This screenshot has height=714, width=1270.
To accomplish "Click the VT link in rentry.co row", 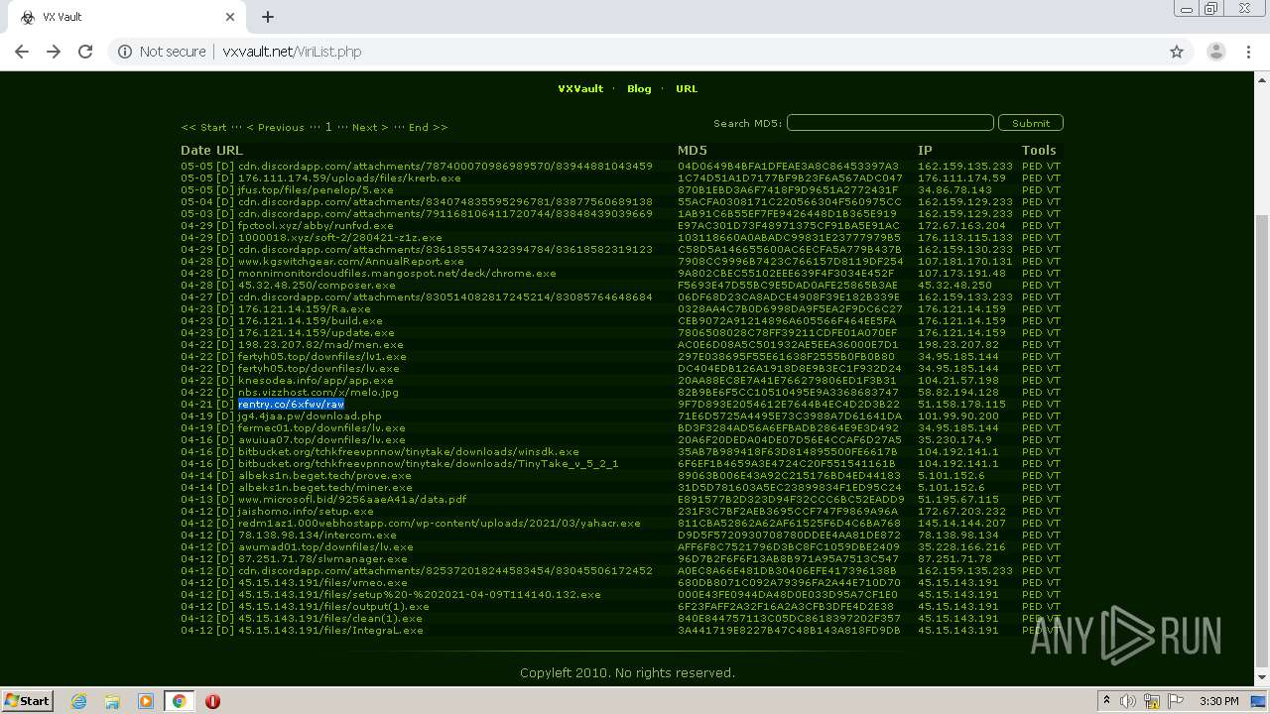I will pos(1054,404).
